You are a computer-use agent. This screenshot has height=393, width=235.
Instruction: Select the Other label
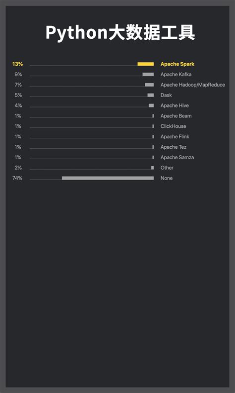pyautogui.click(x=167, y=168)
